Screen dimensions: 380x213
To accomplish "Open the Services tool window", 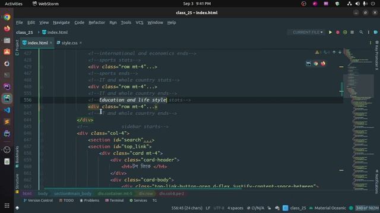I will point(138,201).
